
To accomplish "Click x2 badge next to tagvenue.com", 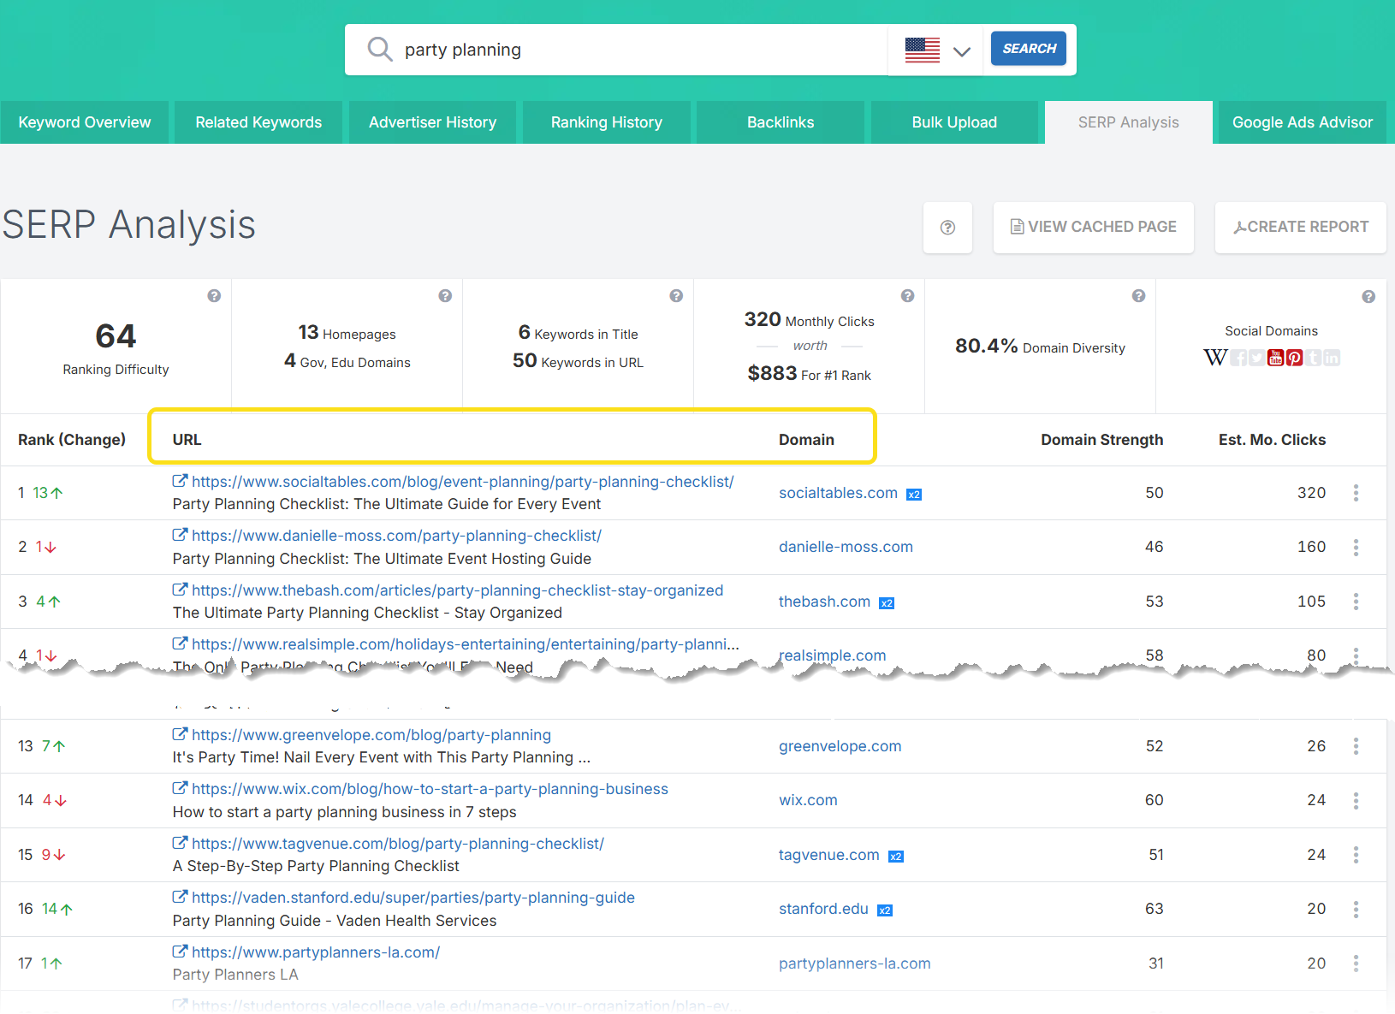I will click(x=895, y=857).
